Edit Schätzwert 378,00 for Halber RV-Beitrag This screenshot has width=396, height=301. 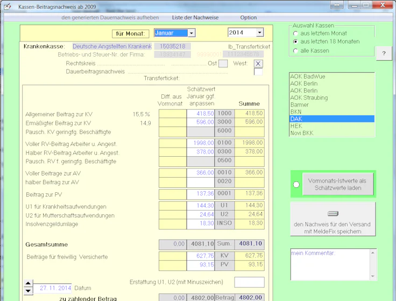pos(200,152)
